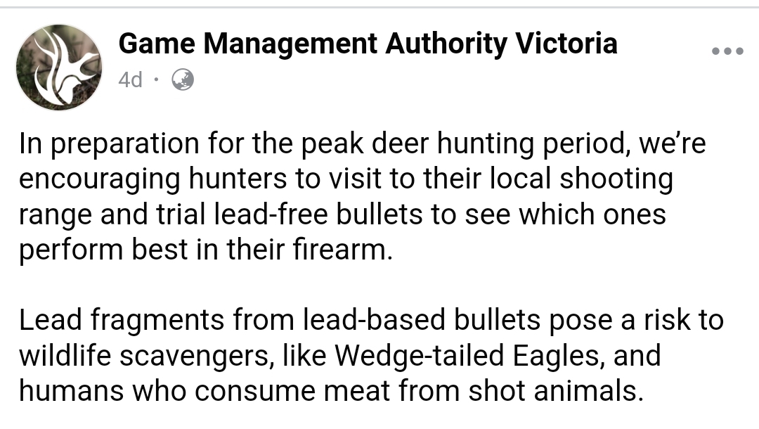Click the word "firearm" ending the first paragraph

(x=342, y=250)
